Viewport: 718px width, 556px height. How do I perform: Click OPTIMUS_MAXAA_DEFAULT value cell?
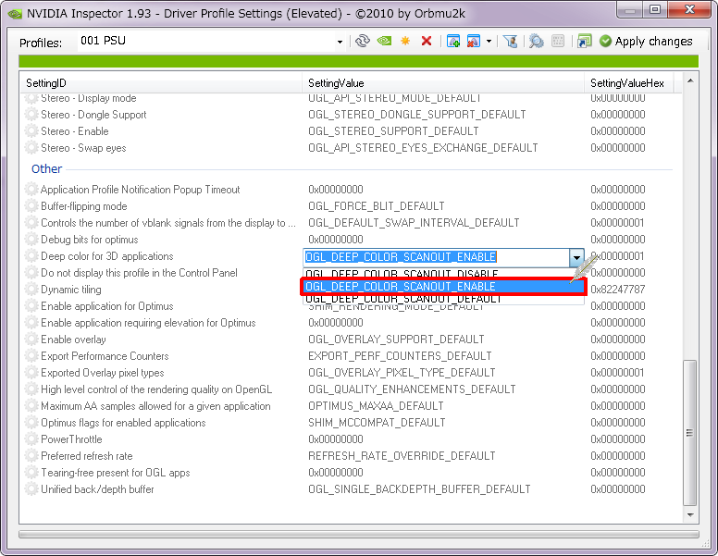click(x=376, y=406)
